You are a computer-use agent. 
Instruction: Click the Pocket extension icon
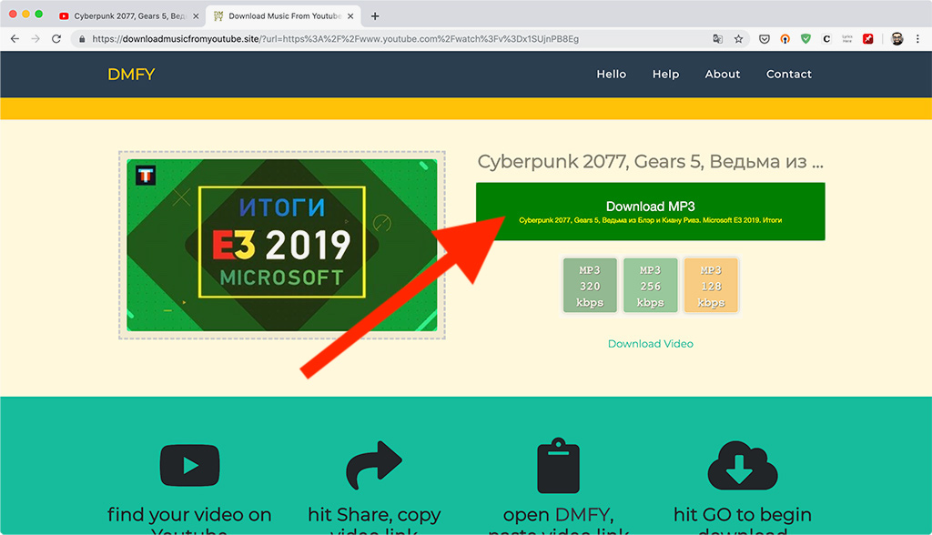[765, 39]
